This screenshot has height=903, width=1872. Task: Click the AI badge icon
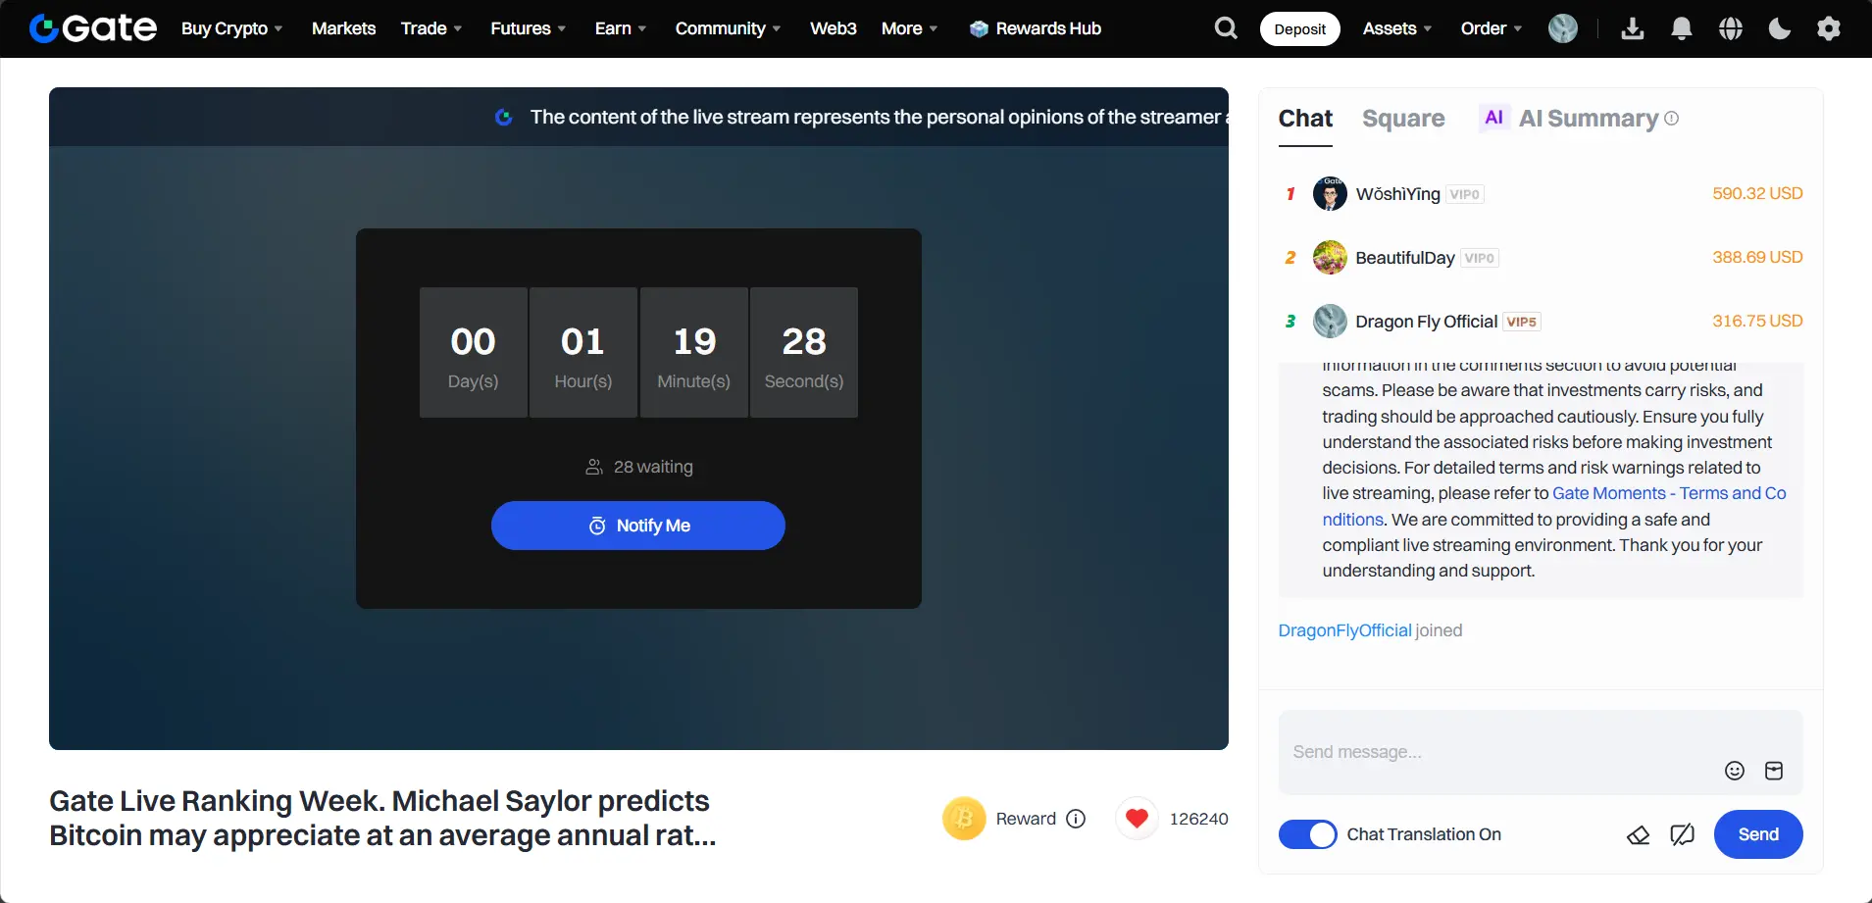[x=1493, y=118]
